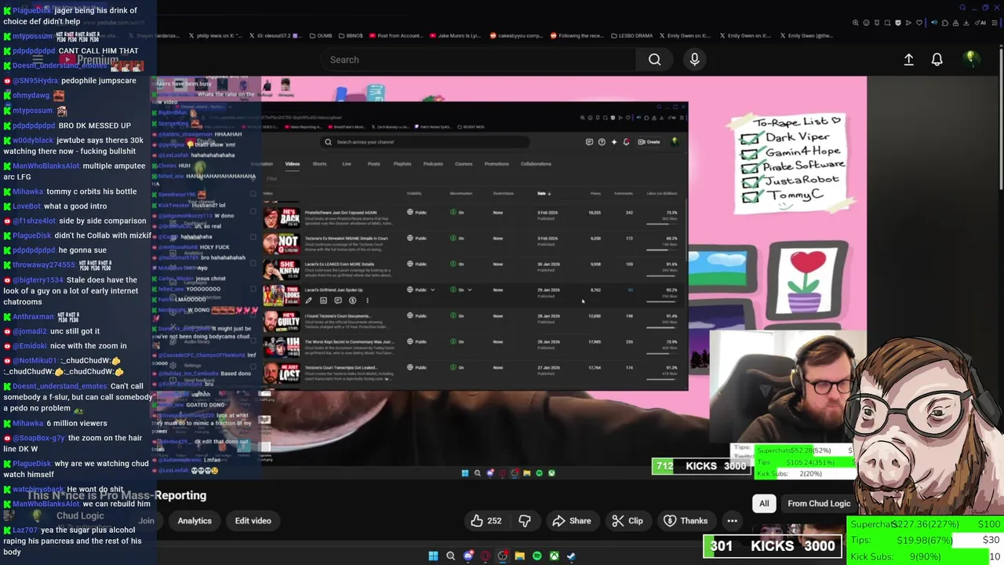Open Steam from the taskbar
The width and height of the screenshot is (1004, 565).
click(571, 556)
